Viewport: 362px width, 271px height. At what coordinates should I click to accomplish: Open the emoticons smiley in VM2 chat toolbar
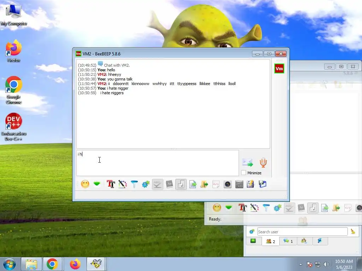85,184
